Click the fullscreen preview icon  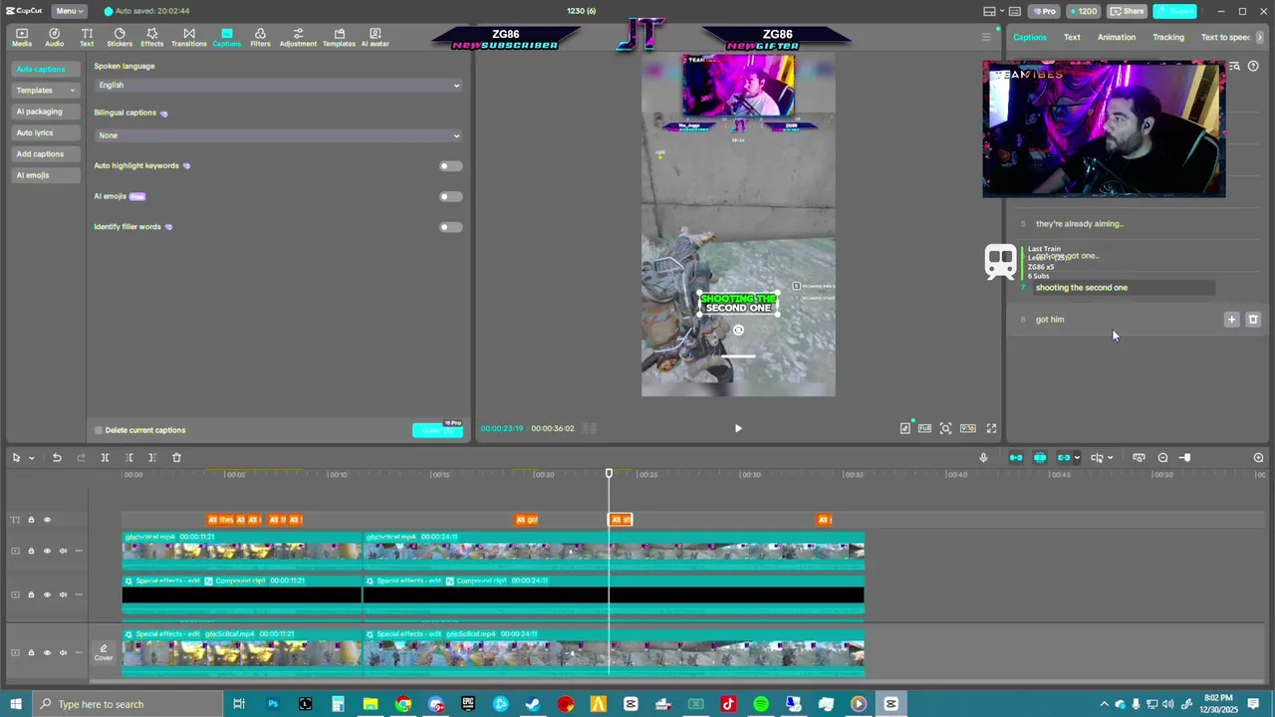tap(991, 428)
